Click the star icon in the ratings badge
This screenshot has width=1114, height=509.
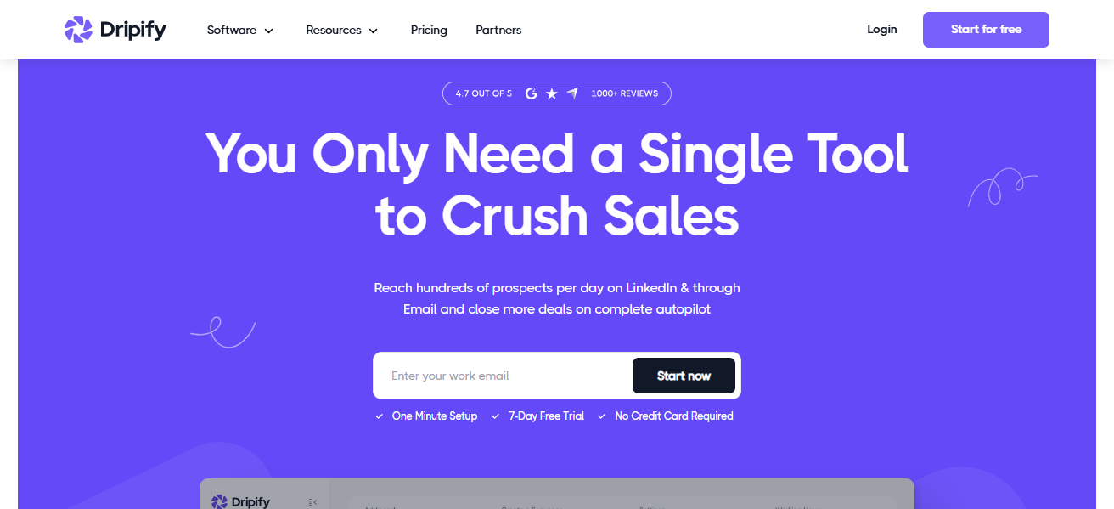(x=552, y=93)
